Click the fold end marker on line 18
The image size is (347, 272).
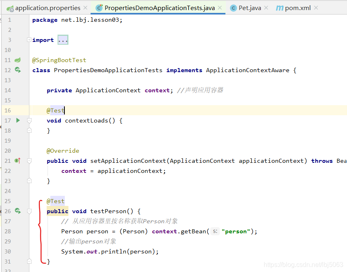[29, 130]
